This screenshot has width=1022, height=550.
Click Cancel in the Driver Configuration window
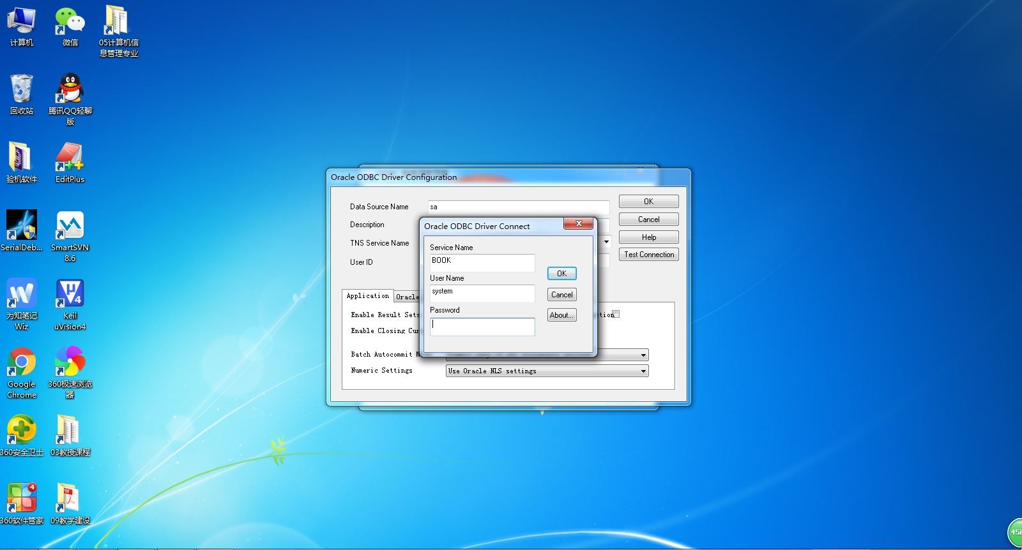click(x=649, y=219)
